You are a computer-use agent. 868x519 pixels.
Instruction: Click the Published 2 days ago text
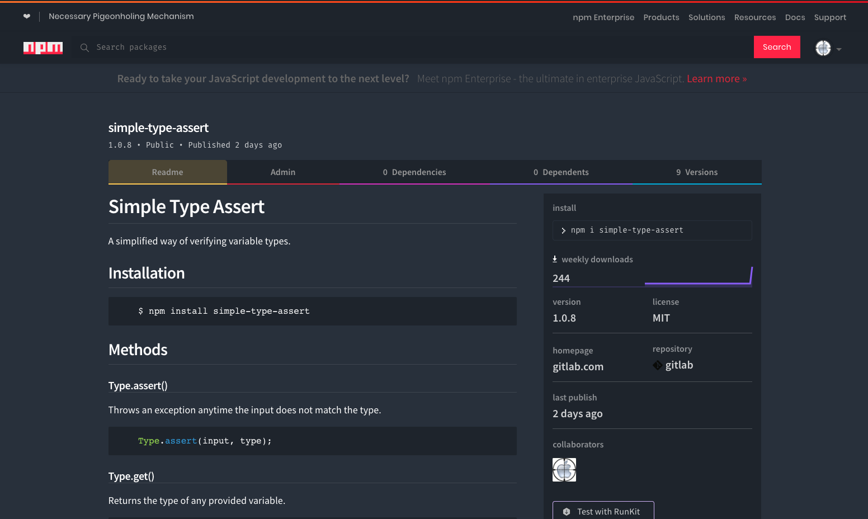click(235, 145)
